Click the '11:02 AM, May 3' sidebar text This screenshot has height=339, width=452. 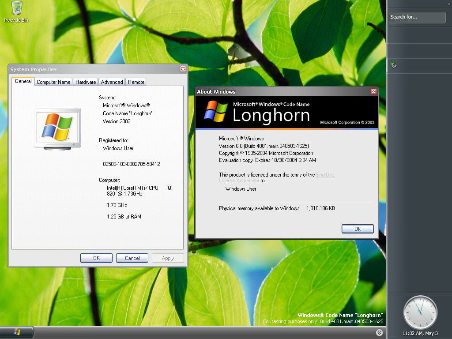pyautogui.click(x=420, y=333)
